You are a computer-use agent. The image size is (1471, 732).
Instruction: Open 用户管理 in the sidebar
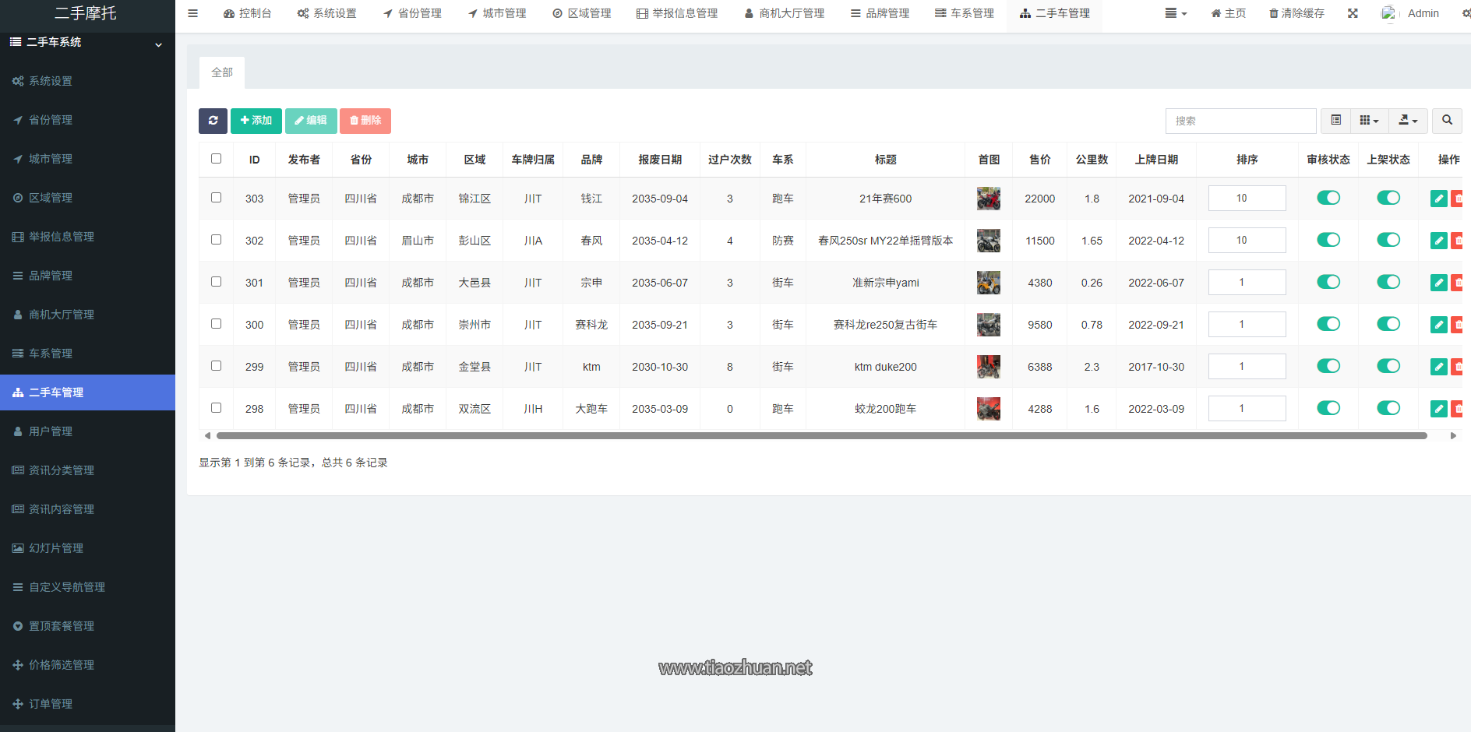(87, 431)
